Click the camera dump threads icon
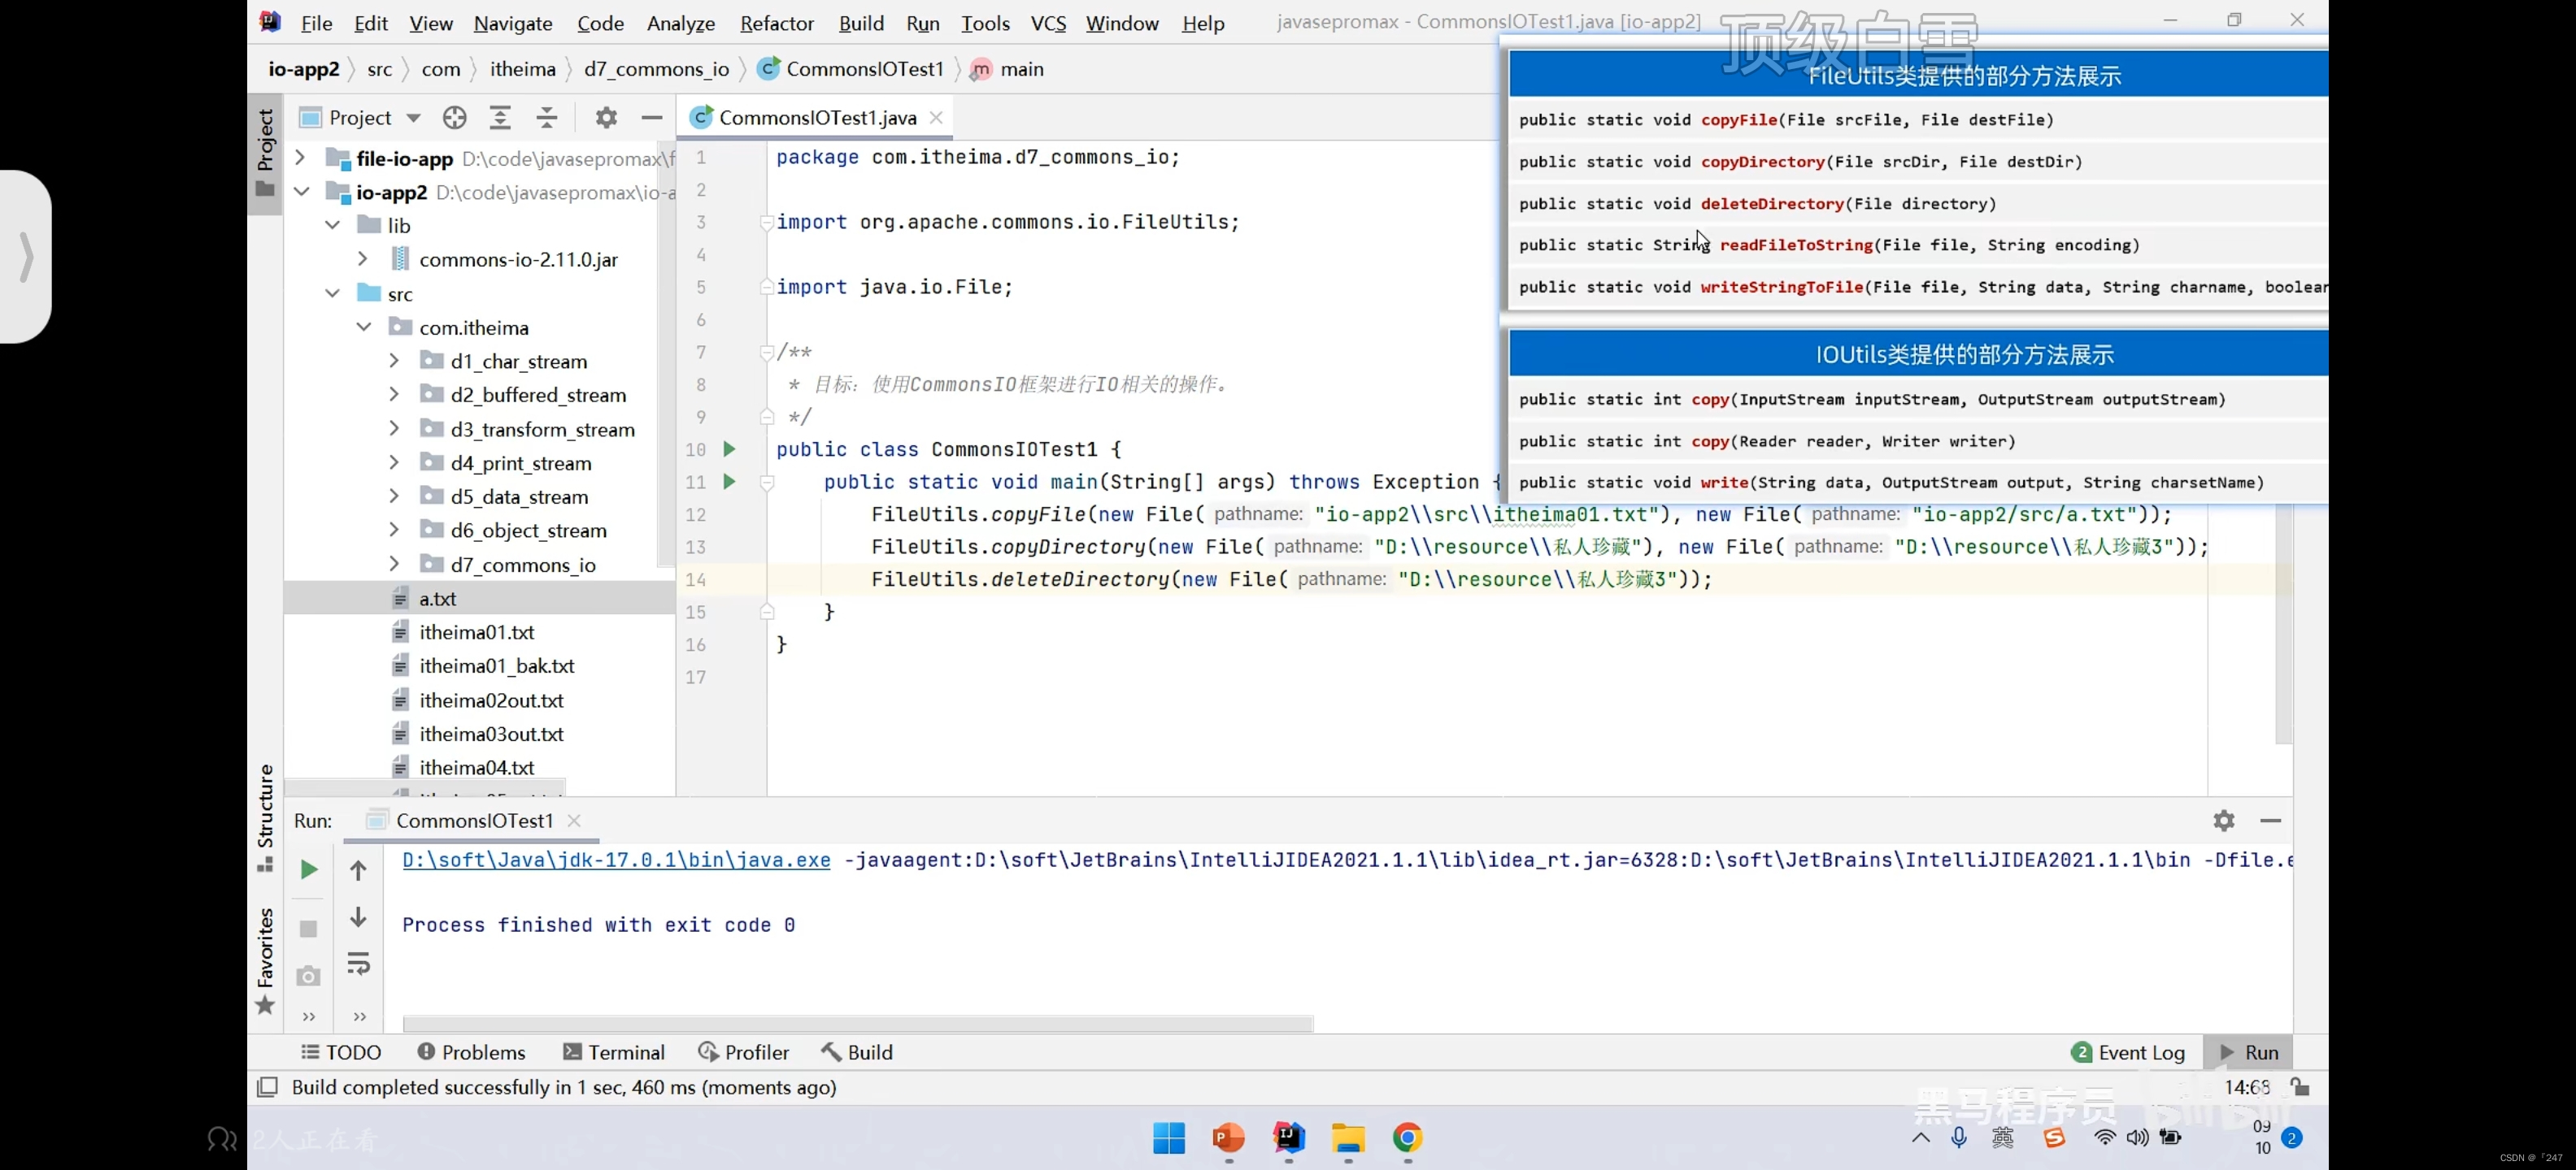 pyautogui.click(x=309, y=975)
